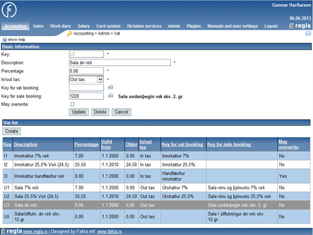The width and height of the screenshot is (313, 235).
Task: Open the Plugins menu
Action: [x=193, y=26]
